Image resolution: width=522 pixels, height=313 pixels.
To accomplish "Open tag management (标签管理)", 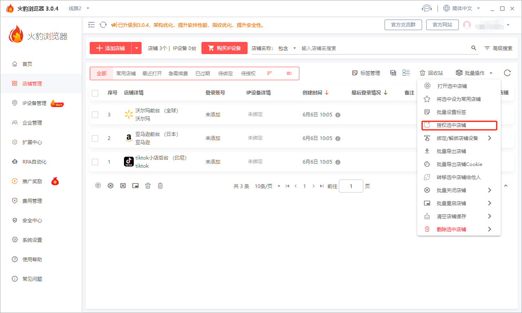I will 366,73.
